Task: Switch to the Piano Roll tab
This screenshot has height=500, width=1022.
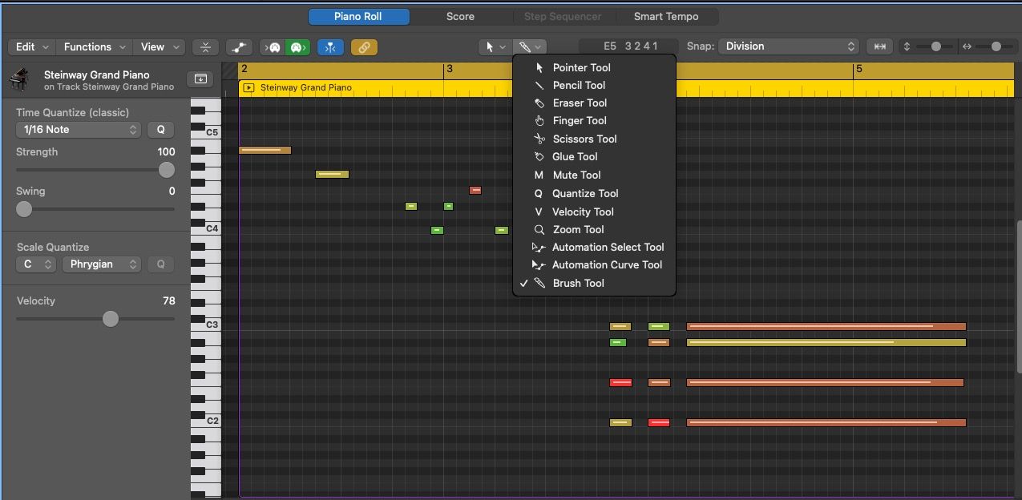Action: tap(358, 16)
